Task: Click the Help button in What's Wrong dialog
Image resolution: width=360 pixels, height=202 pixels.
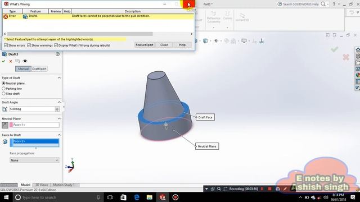Action: click(x=182, y=45)
